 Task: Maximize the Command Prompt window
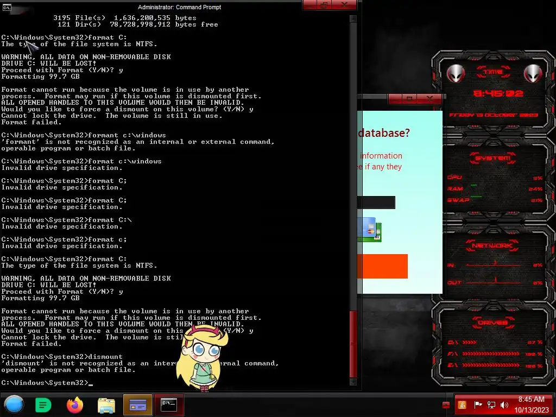tap(324, 5)
